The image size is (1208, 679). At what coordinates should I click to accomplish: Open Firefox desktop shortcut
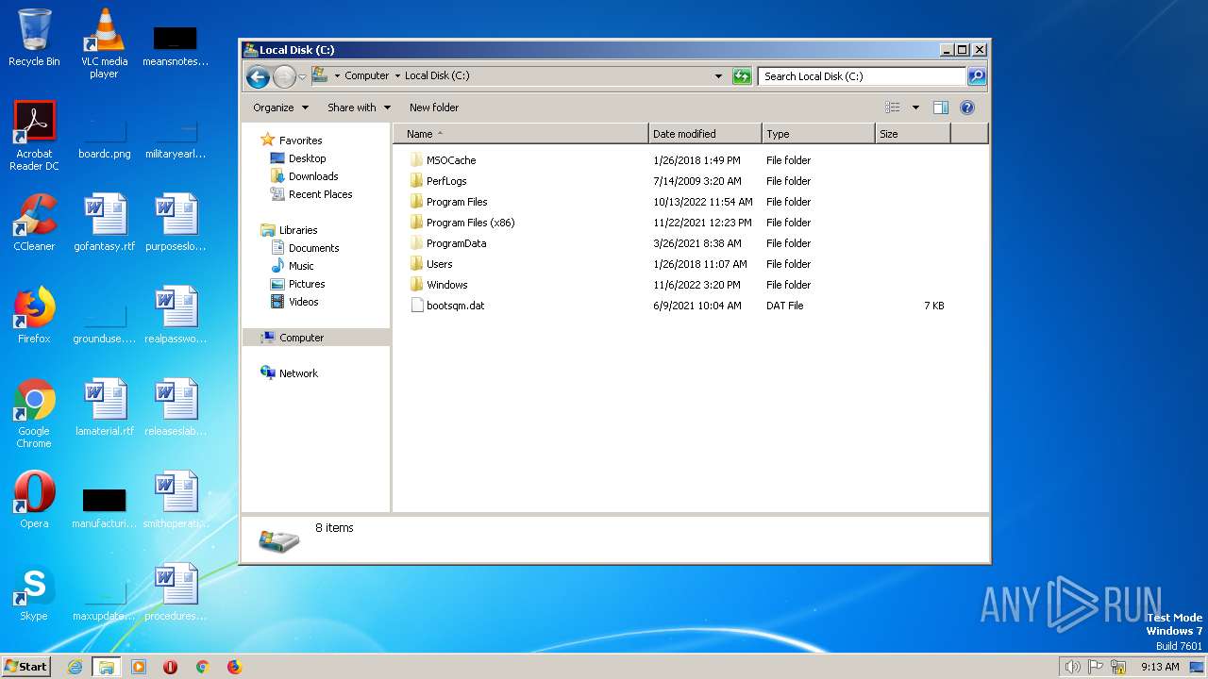click(34, 315)
